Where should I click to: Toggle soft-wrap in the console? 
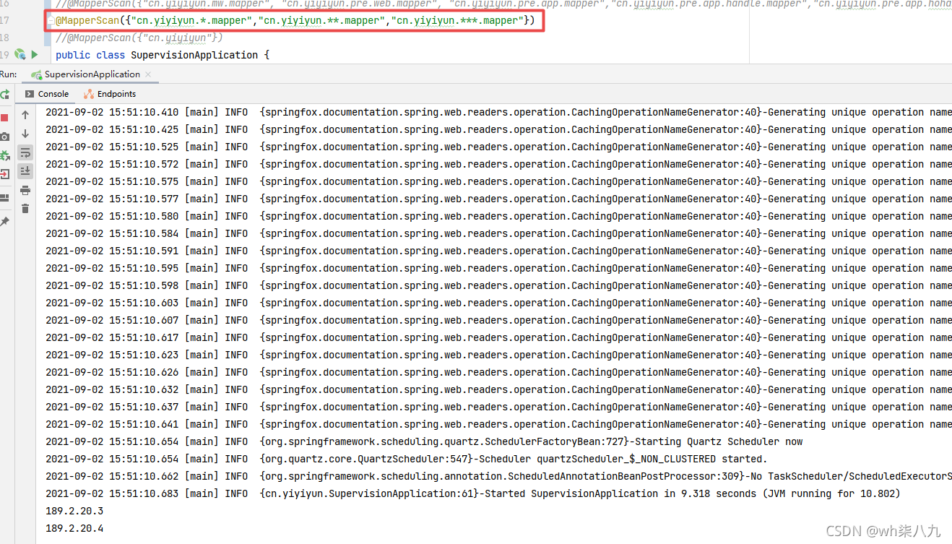[25, 152]
